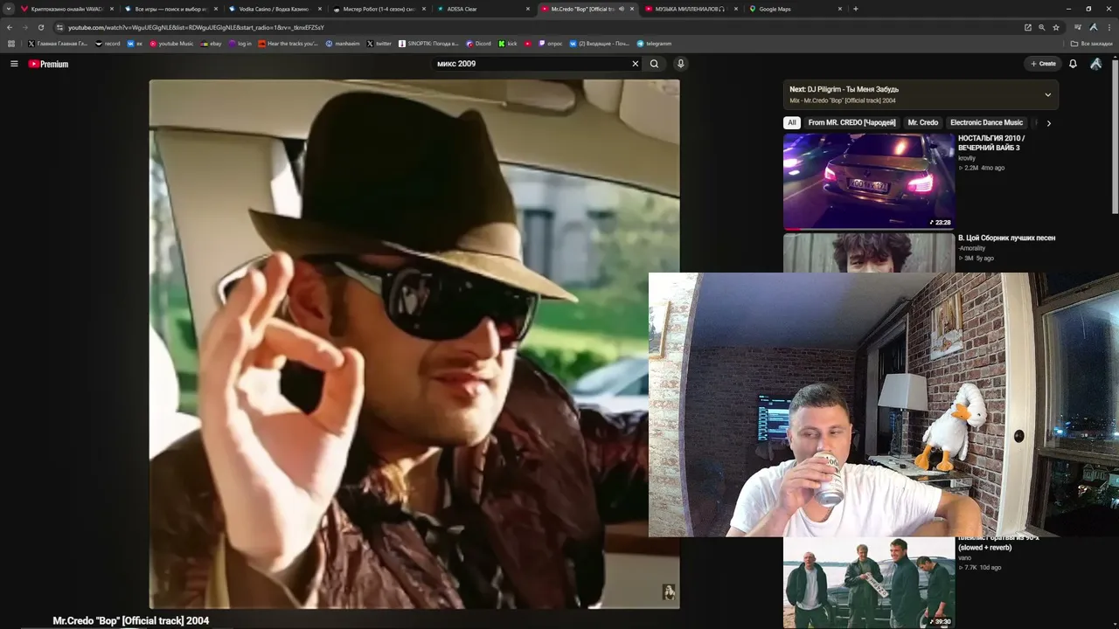Viewport: 1119px width, 629px height.
Task: Open the YouTube account avatar menu
Action: point(1095,64)
